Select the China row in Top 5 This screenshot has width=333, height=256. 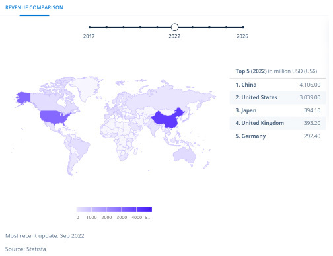[x=278, y=85]
